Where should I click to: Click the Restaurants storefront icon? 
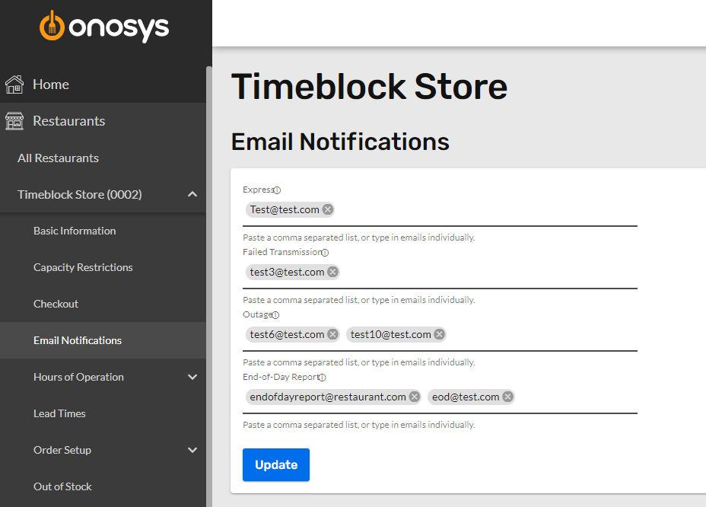(x=14, y=121)
